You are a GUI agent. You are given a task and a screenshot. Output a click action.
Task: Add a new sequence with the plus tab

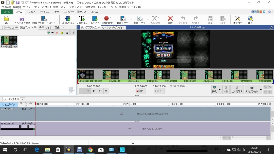22,99
